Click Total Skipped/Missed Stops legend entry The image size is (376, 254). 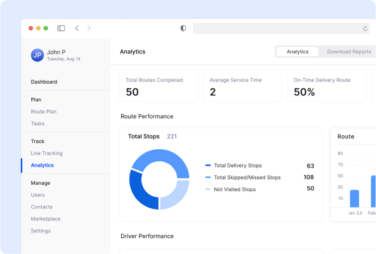click(x=243, y=177)
